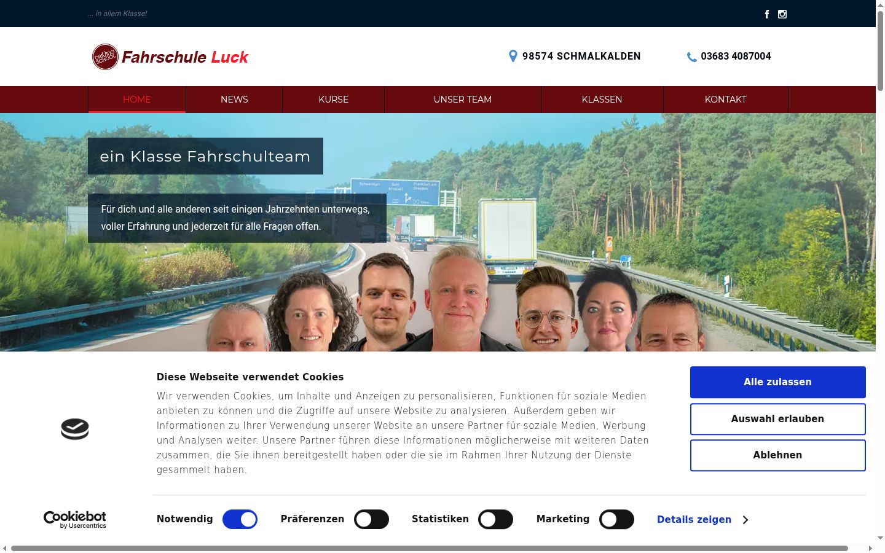885x553 pixels.
Task: Click the scrollbar left arrow button
Action: 5,548
